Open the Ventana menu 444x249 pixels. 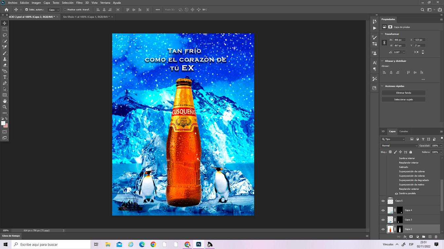(x=105, y=3)
